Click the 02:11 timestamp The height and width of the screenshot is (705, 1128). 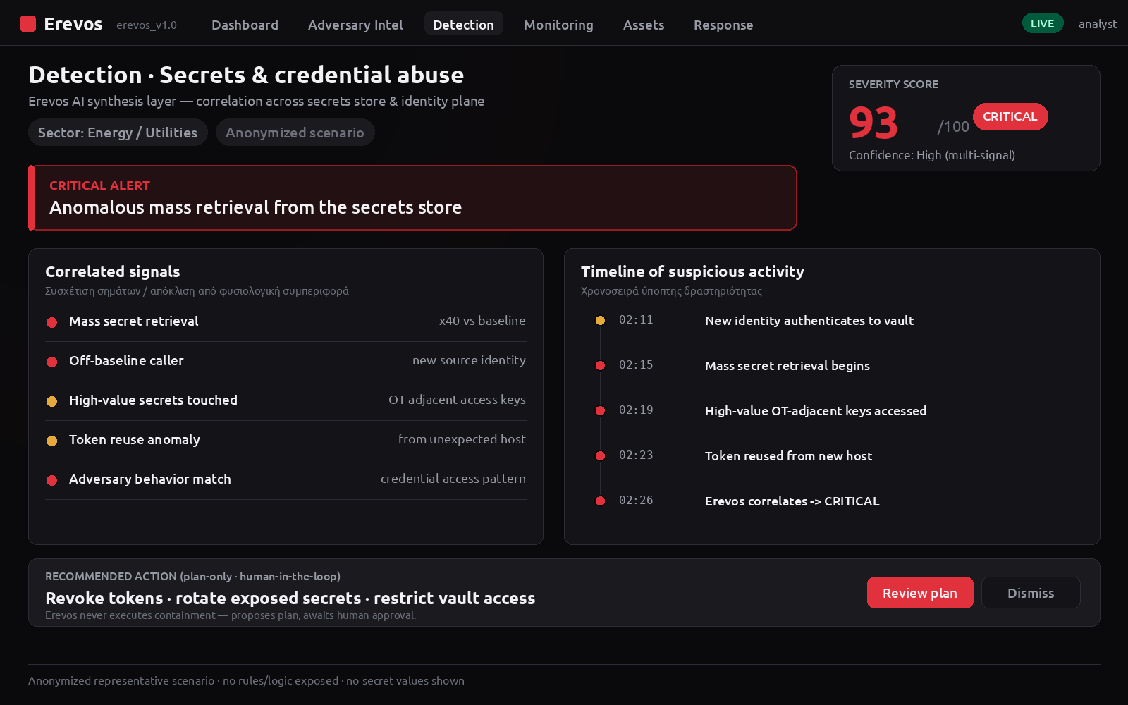[x=636, y=320]
